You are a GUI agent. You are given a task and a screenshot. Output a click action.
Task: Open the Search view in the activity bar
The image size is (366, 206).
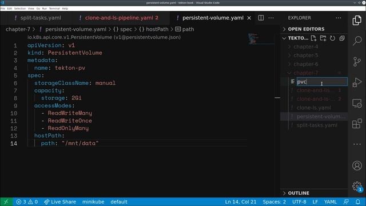click(x=357, y=41)
